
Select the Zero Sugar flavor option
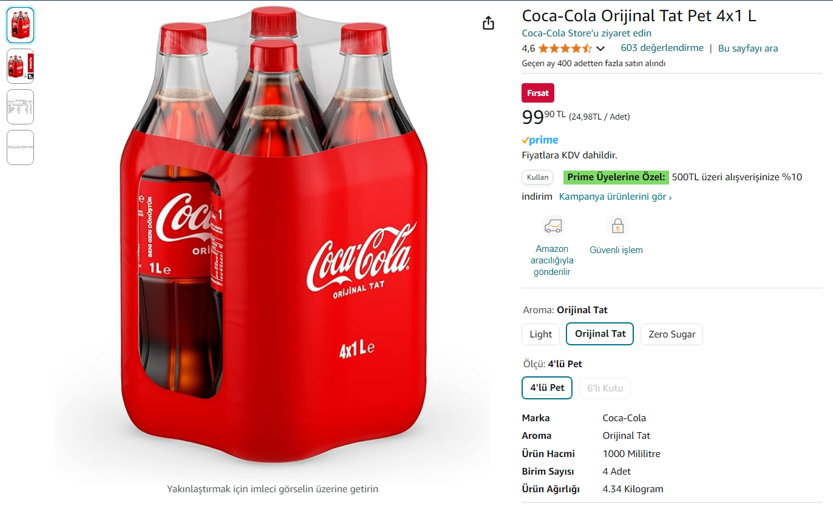pyautogui.click(x=671, y=334)
